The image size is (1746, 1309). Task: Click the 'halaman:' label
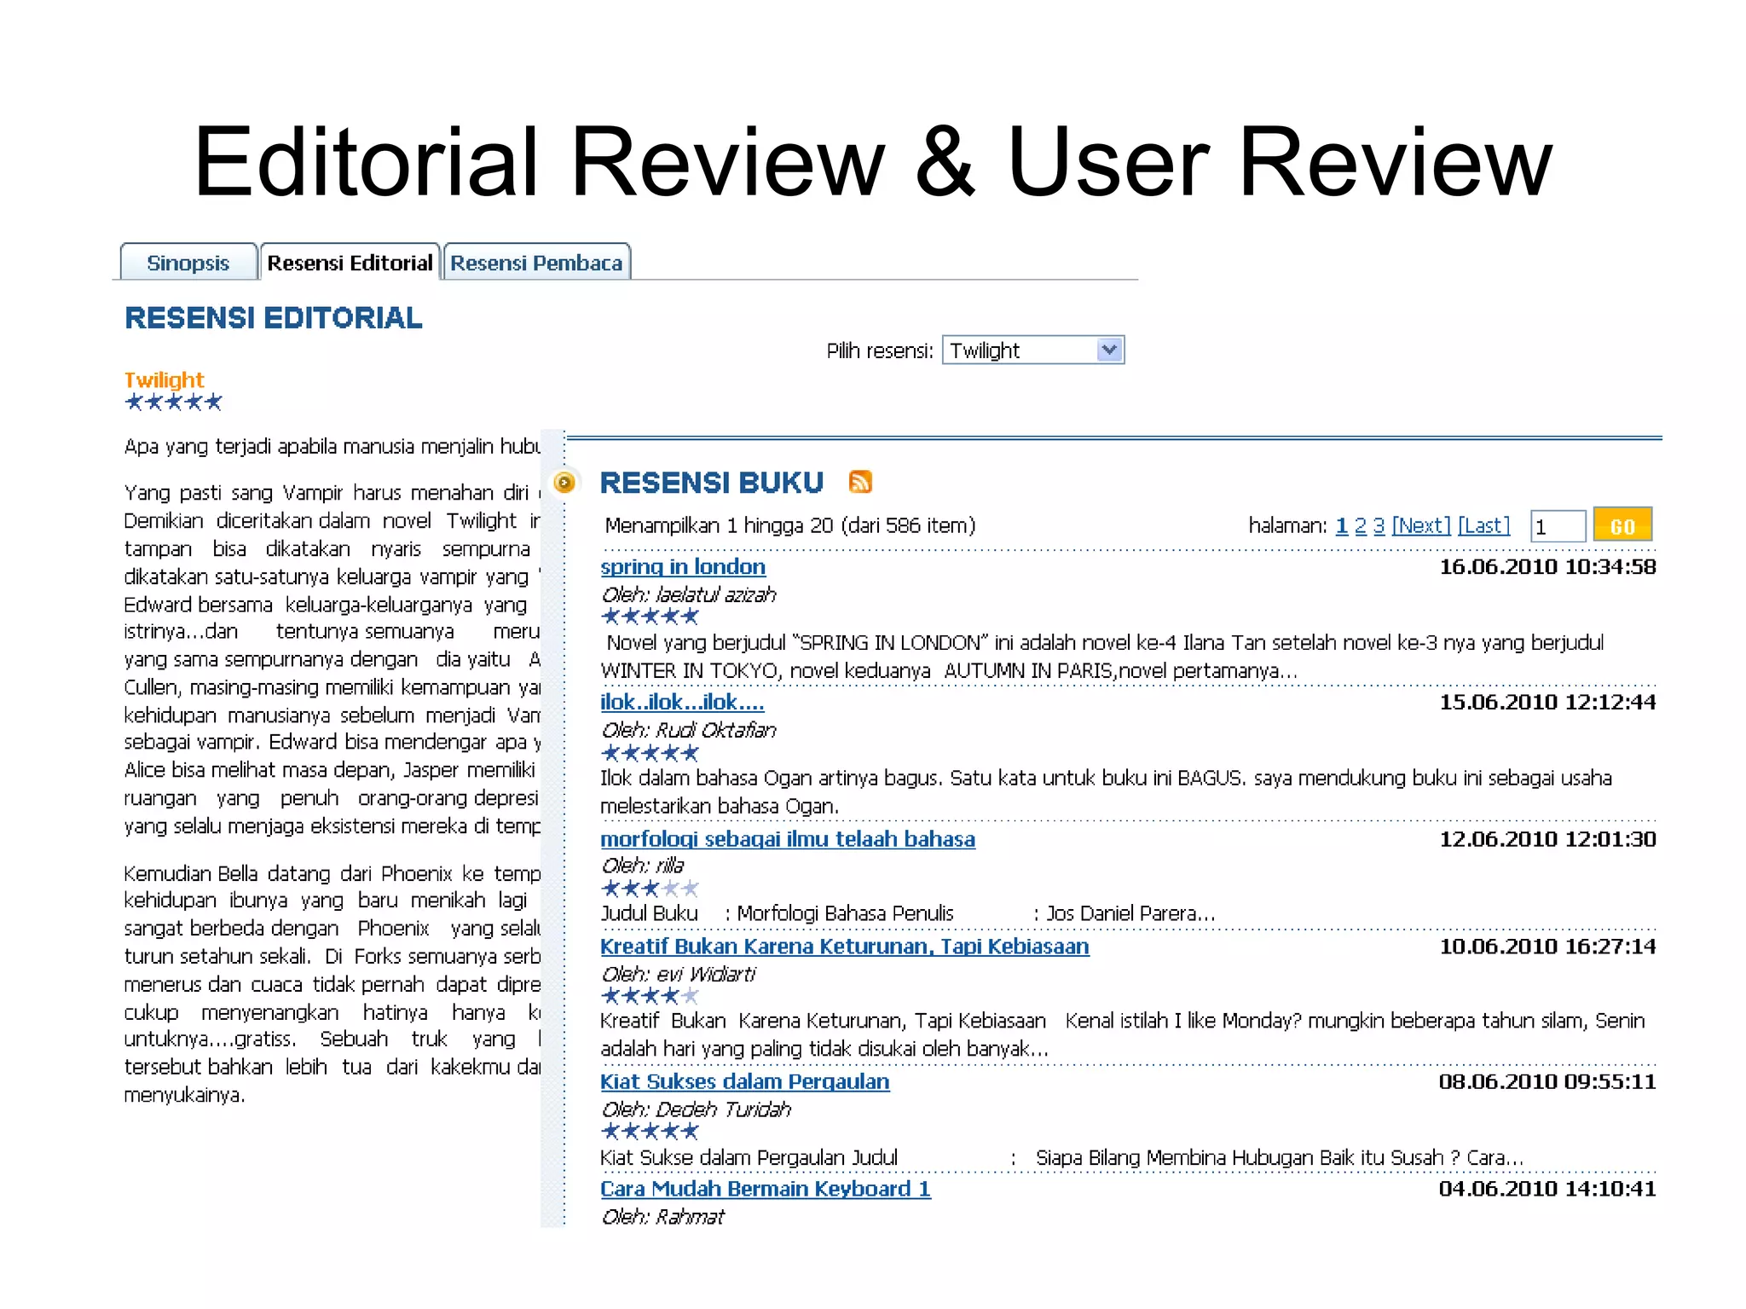click(x=1287, y=525)
